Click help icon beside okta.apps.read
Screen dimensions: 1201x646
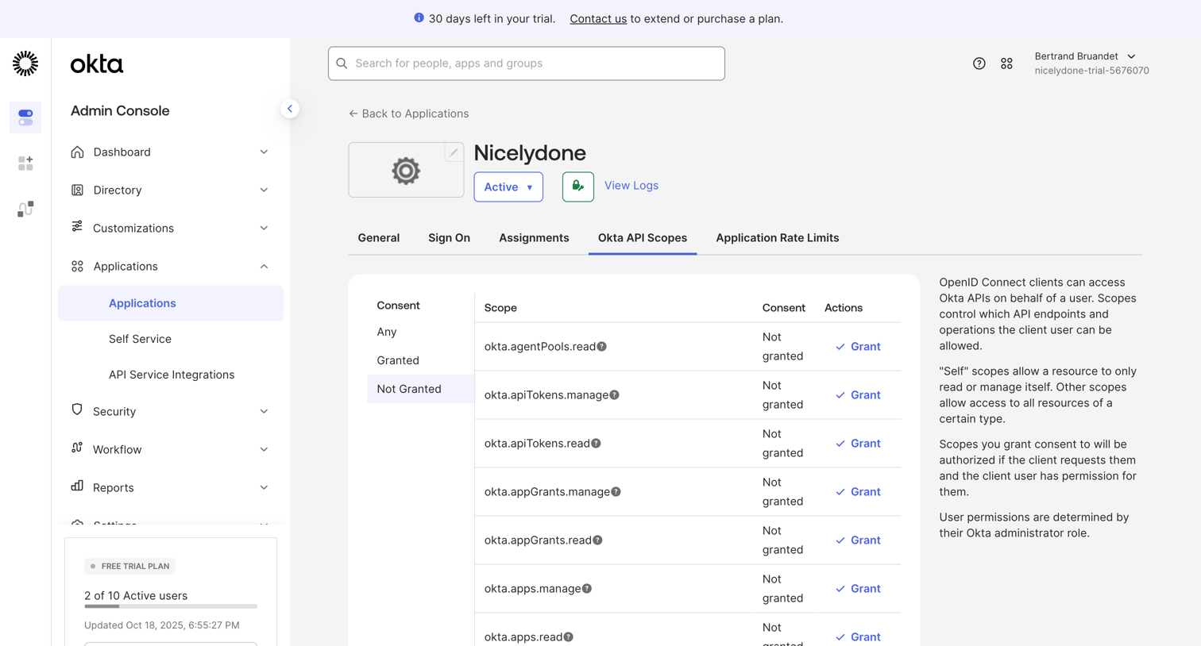coord(568,636)
